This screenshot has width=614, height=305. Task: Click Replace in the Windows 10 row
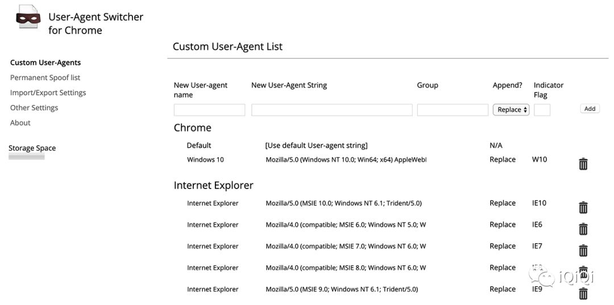pyautogui.click(x=503, y=160)
